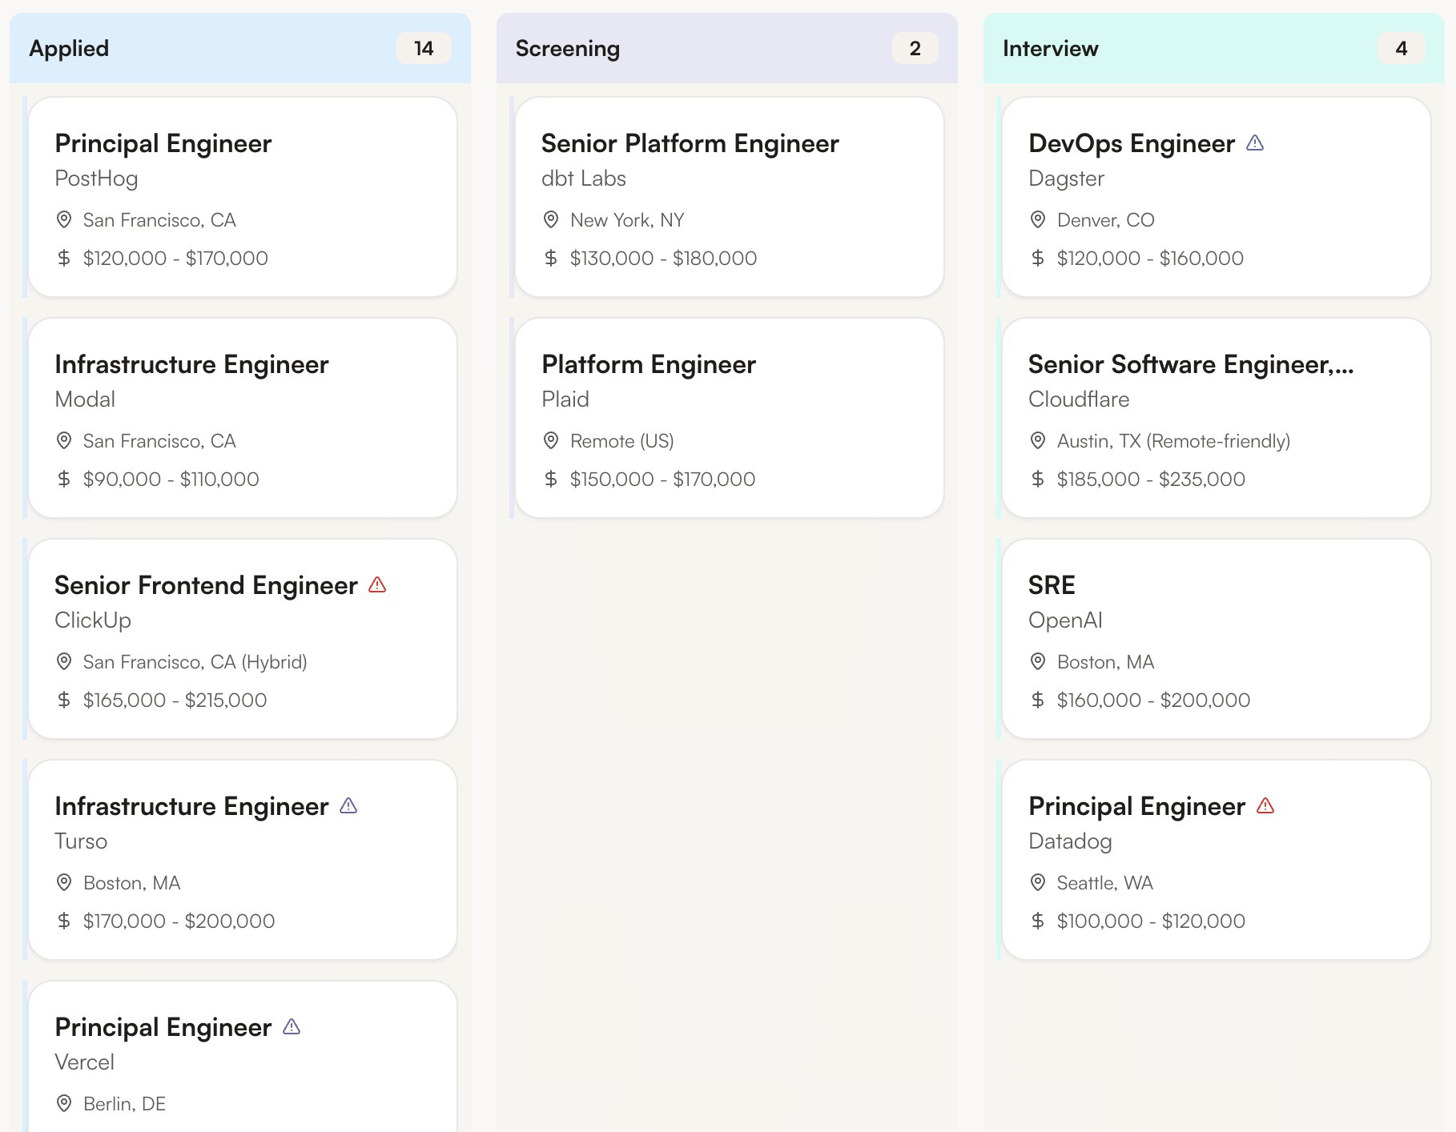Click location pin icon on Plaid card
Viewport: 1456px width, 1132px height.
tap(551, 440)
